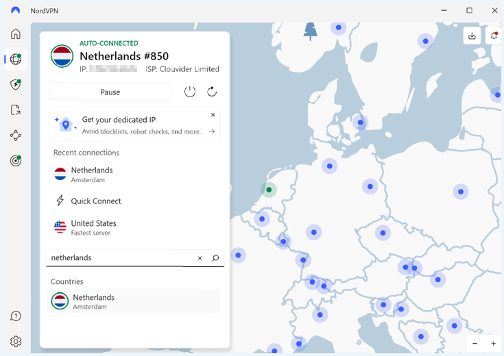Image resolution: width=504 pixels, height=356 pixels.
Task: Open the Meshnet icon in sidebar
Action: point(15,136)
